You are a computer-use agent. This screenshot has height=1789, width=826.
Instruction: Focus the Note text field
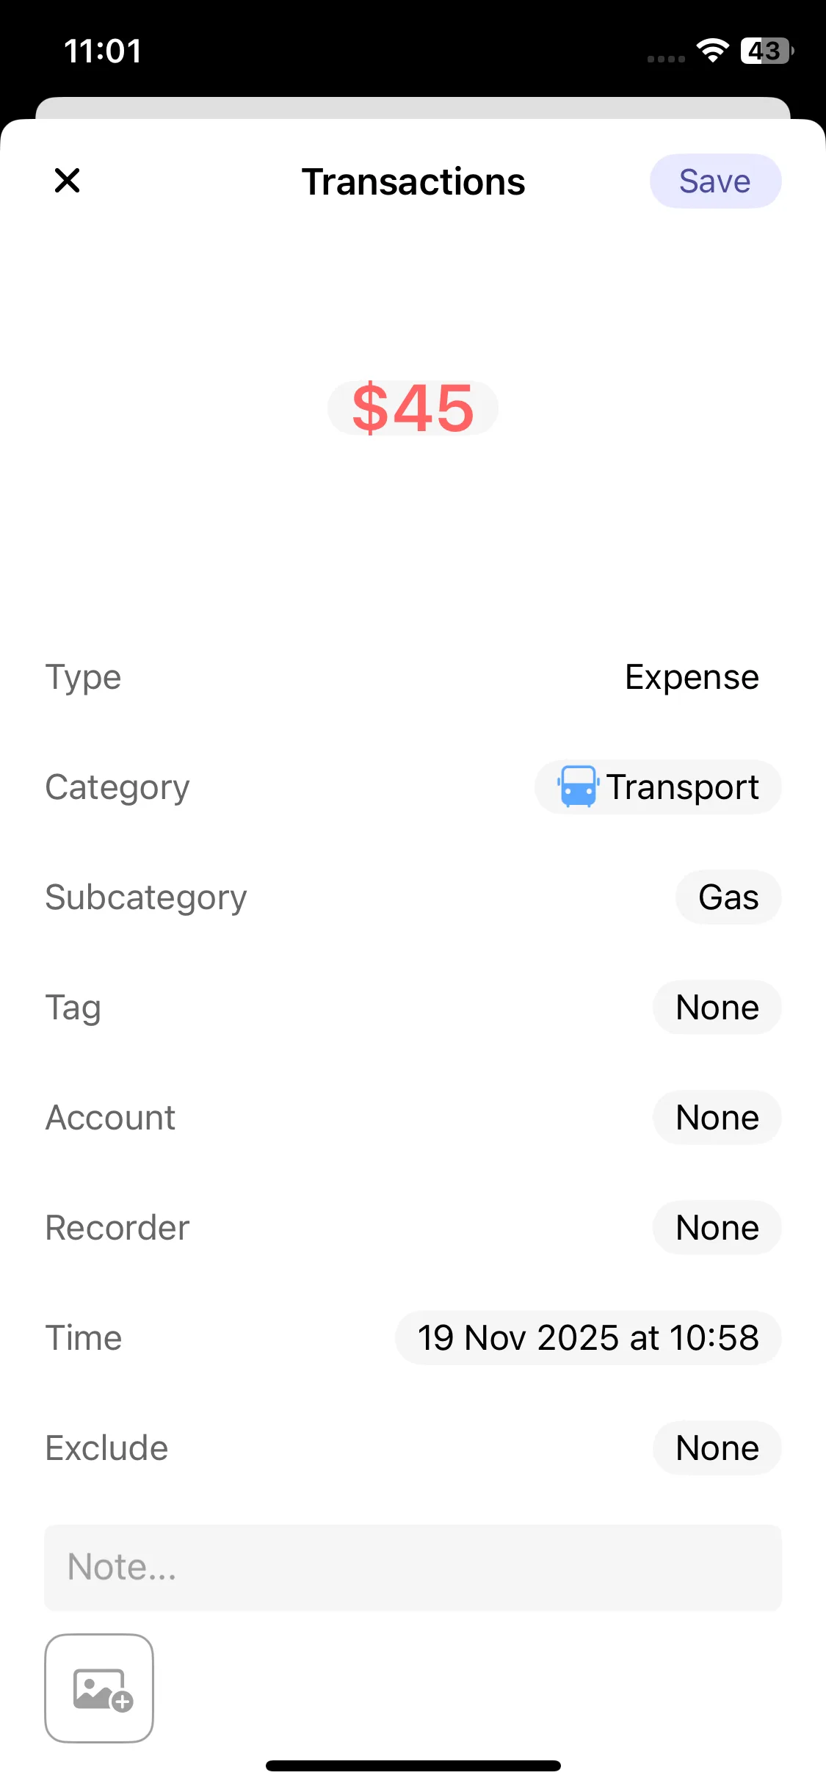click(413, 1567)
